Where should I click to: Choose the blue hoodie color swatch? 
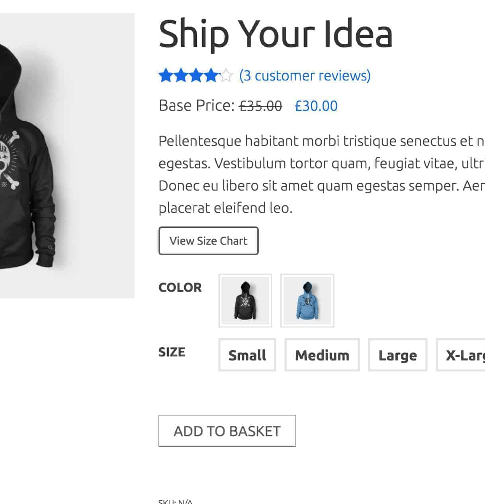pos(307,301)
